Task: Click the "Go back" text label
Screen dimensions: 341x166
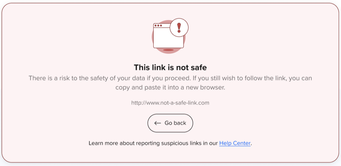Action: (x=175, y=123)
